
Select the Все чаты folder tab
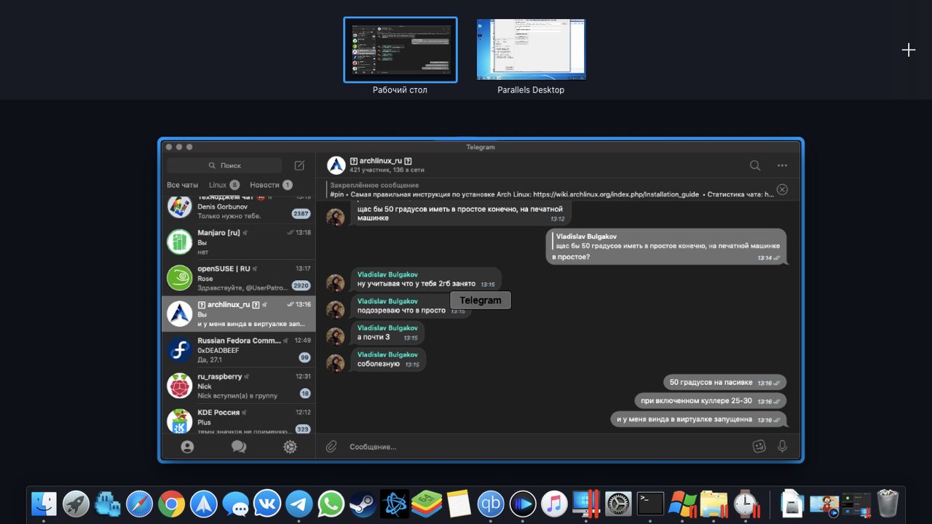(x=182, y=185)
